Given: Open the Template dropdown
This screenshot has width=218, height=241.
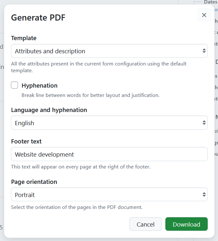Looking at the screenshot, I should click(x=106, y=51).
